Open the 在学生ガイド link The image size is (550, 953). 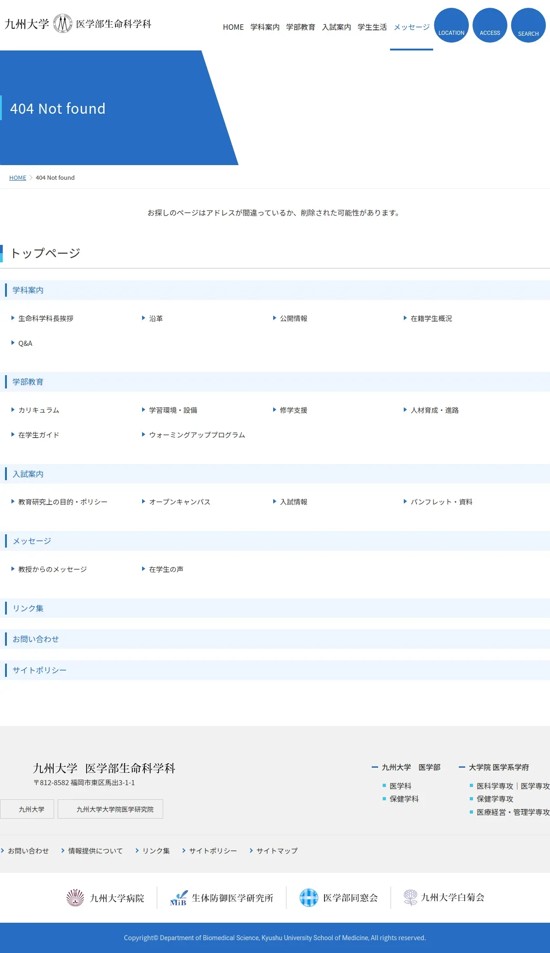point(39,435)
